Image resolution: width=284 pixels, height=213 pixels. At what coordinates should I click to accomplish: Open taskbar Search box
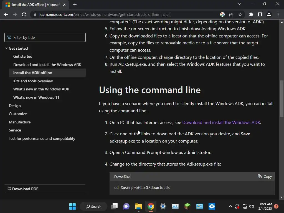tap(93, 206)
